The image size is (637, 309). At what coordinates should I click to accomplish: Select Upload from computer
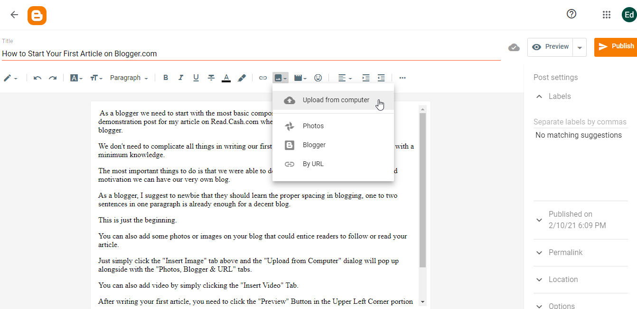tap(333, 100)
